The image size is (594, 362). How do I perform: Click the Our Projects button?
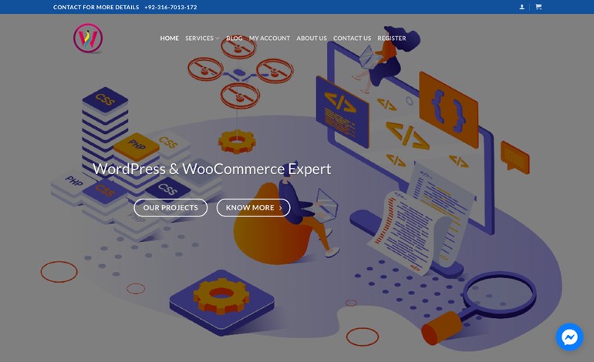pyautogui.click(x=170, y=208)
